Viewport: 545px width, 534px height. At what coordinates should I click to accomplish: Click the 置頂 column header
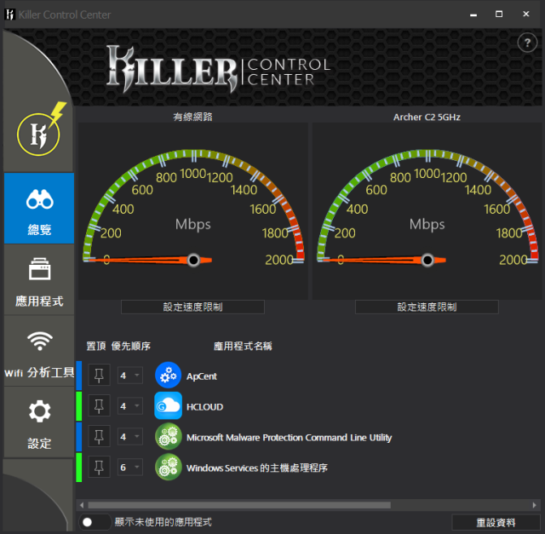pos(96,346)
